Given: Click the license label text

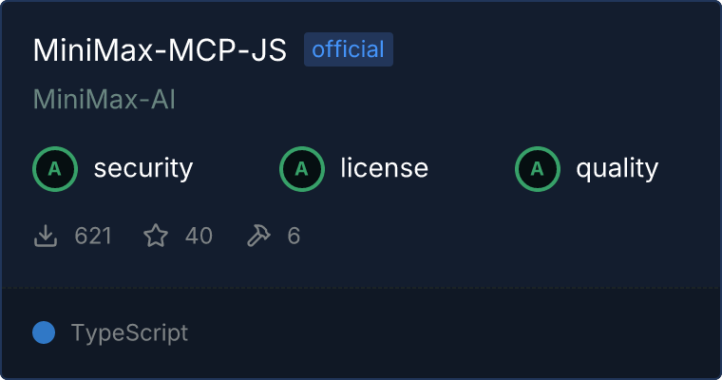Looking at the screenshot, I should [x=385, y=167].
